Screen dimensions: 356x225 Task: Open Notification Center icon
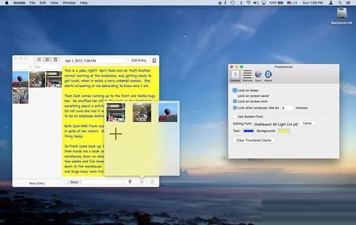[x=348, y=3]
